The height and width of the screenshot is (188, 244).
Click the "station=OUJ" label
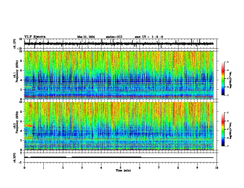[114, 37]
